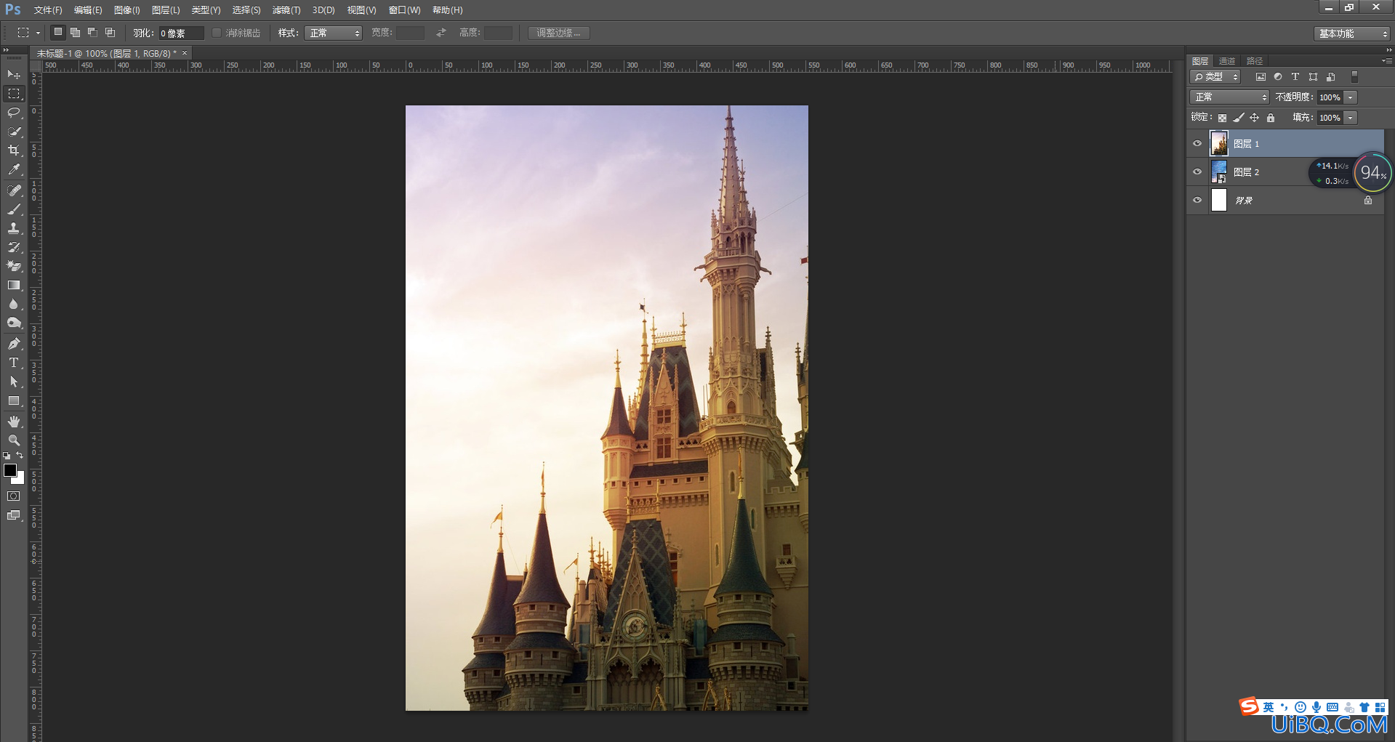The height and width of the screenshot is (742, 1395).
Task: Select the Zoom tool
Action: [x=14, y=440]
